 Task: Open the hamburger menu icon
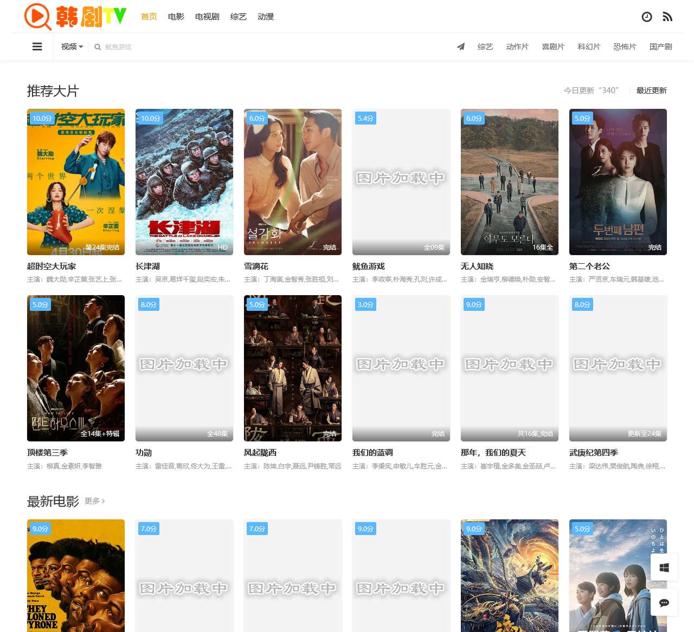(37, 47)
